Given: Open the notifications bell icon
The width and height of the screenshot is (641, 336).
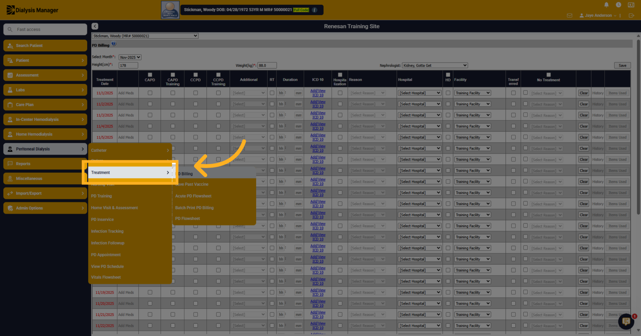Looking at the screenshot, I should pos(606,5).
